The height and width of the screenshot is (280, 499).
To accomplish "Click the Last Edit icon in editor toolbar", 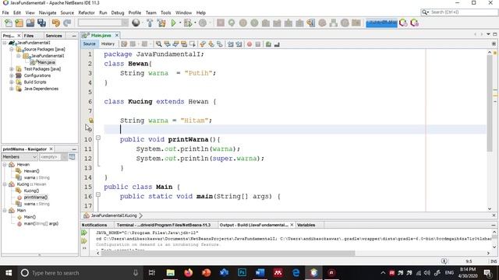I will (124, 44).
